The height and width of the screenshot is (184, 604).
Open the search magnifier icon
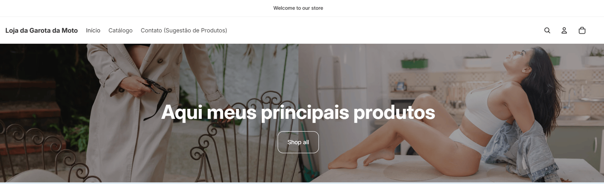(547, 30)
